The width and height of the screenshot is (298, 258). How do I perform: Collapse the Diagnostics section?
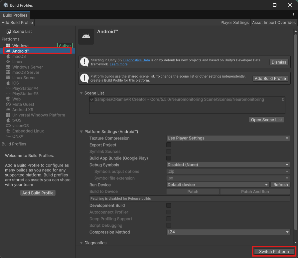point(81,243)
